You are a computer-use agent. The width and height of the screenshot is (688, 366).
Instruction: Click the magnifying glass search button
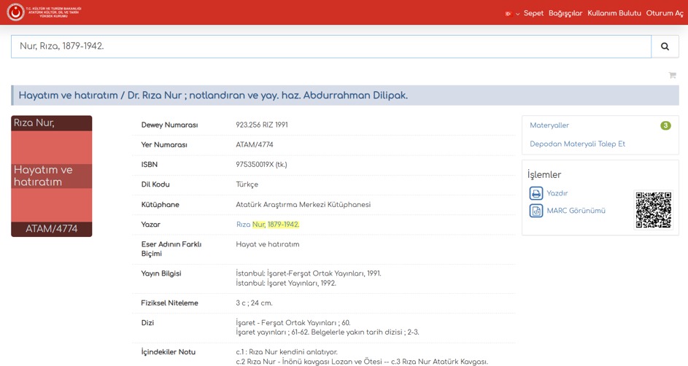click(x=664, y=47)
